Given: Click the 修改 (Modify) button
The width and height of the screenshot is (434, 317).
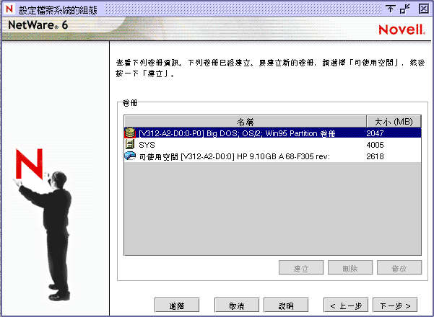Looking at the screenshot, I should click(x=399, y=267).
